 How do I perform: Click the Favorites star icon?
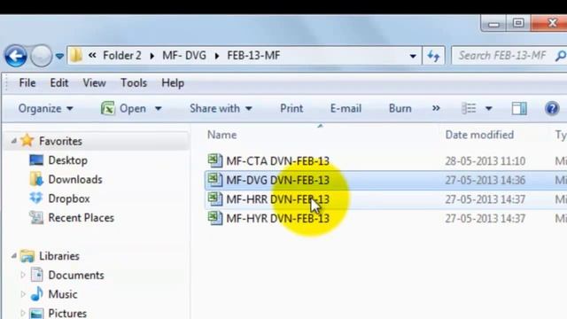(27, 140)
